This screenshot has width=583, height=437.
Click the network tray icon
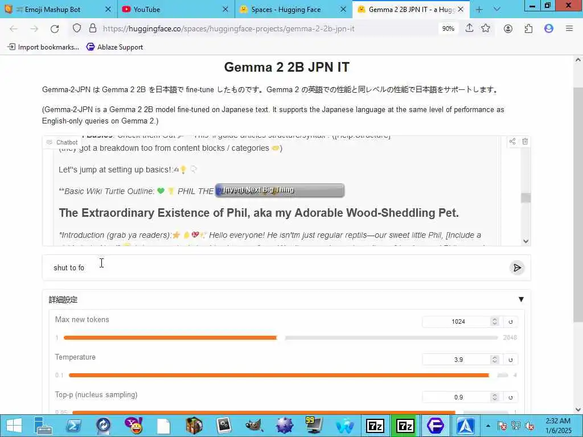point(516,426)
